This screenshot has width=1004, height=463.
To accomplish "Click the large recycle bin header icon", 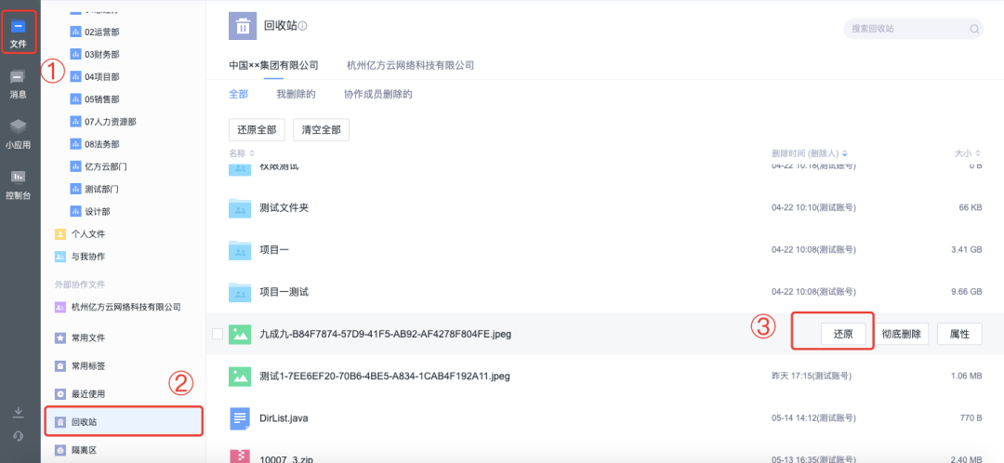I will pos(243,26).
